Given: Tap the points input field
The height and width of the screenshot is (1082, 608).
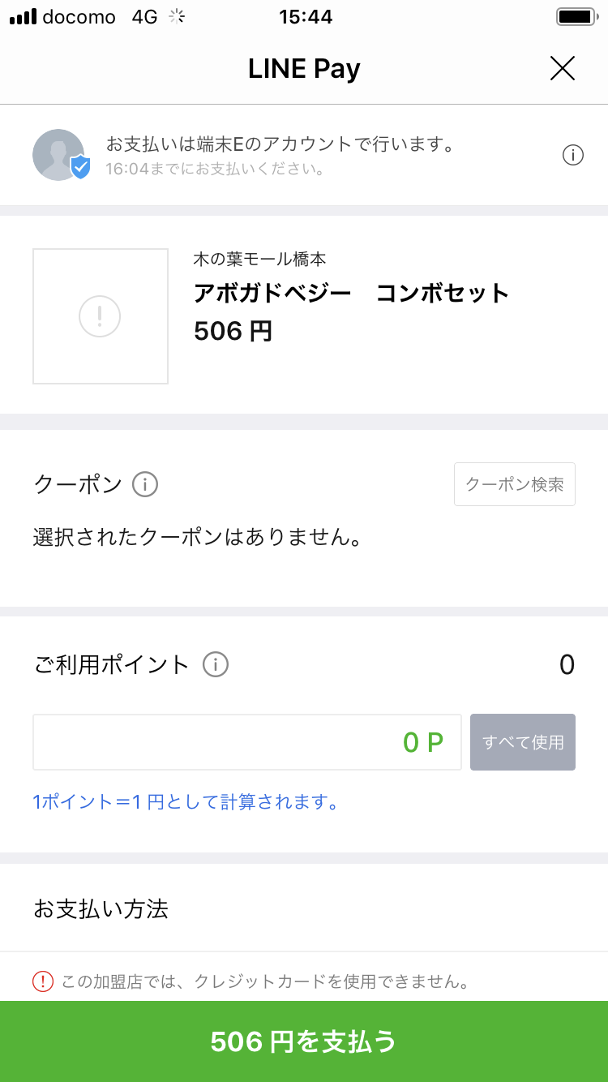Looking at the screenshot, I should point(247,742).
